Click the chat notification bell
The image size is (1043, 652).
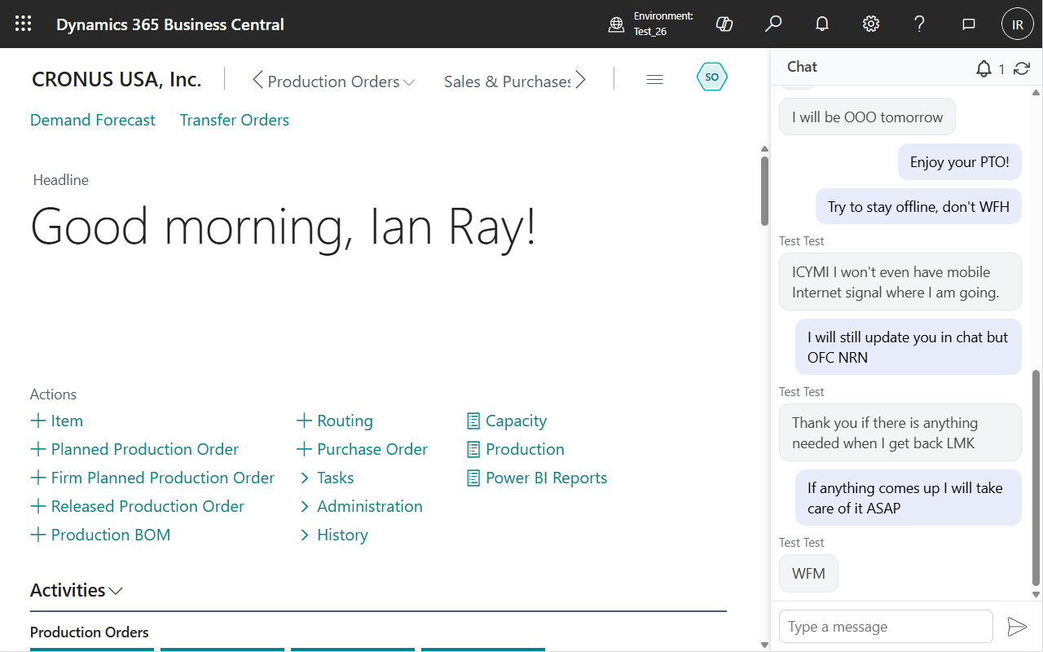point(984,68)
